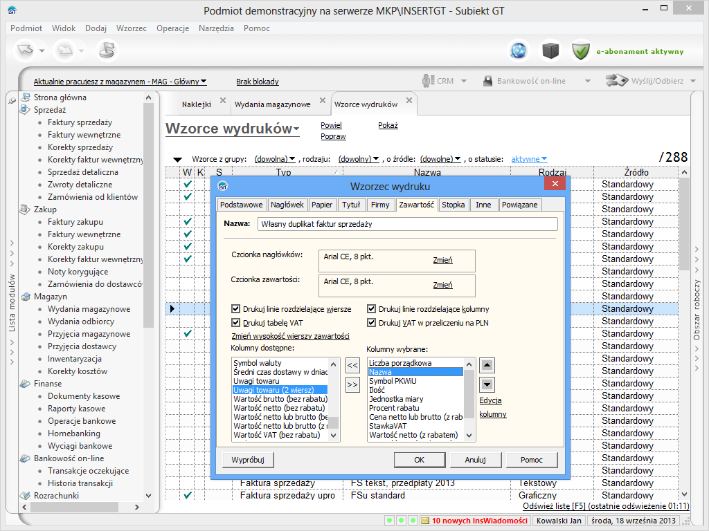The image size is (709, 531).
Task: Open the 'aktywne' status filter dropdown
Action: 529,159
